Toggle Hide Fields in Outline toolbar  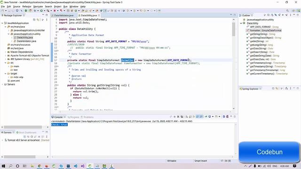pos(276,15)
